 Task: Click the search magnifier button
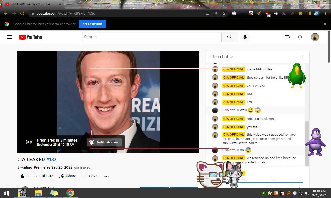229,37
